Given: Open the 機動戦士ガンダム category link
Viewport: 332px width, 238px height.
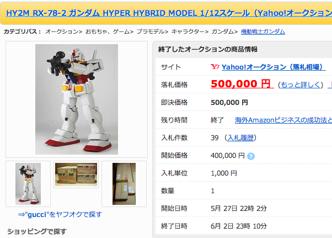Looking at the screenshot, I should [263, 31].
